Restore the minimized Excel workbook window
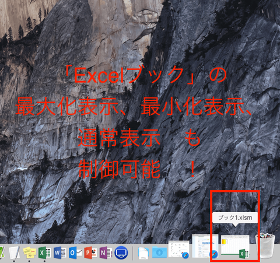 click(235, 246)
